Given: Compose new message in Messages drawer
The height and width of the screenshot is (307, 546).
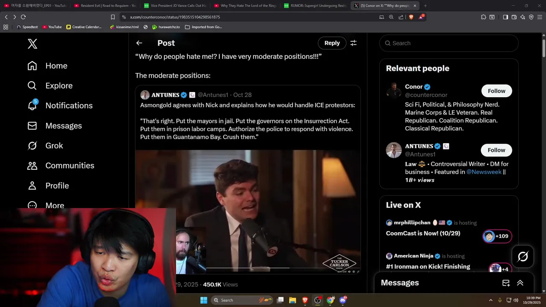Looking at the screenshot, I should pyautogui.click(x=506, y=283).
